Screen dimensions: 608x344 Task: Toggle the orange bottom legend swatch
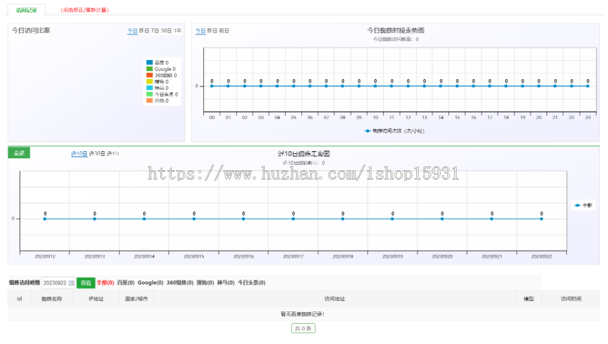click(149, 101)
